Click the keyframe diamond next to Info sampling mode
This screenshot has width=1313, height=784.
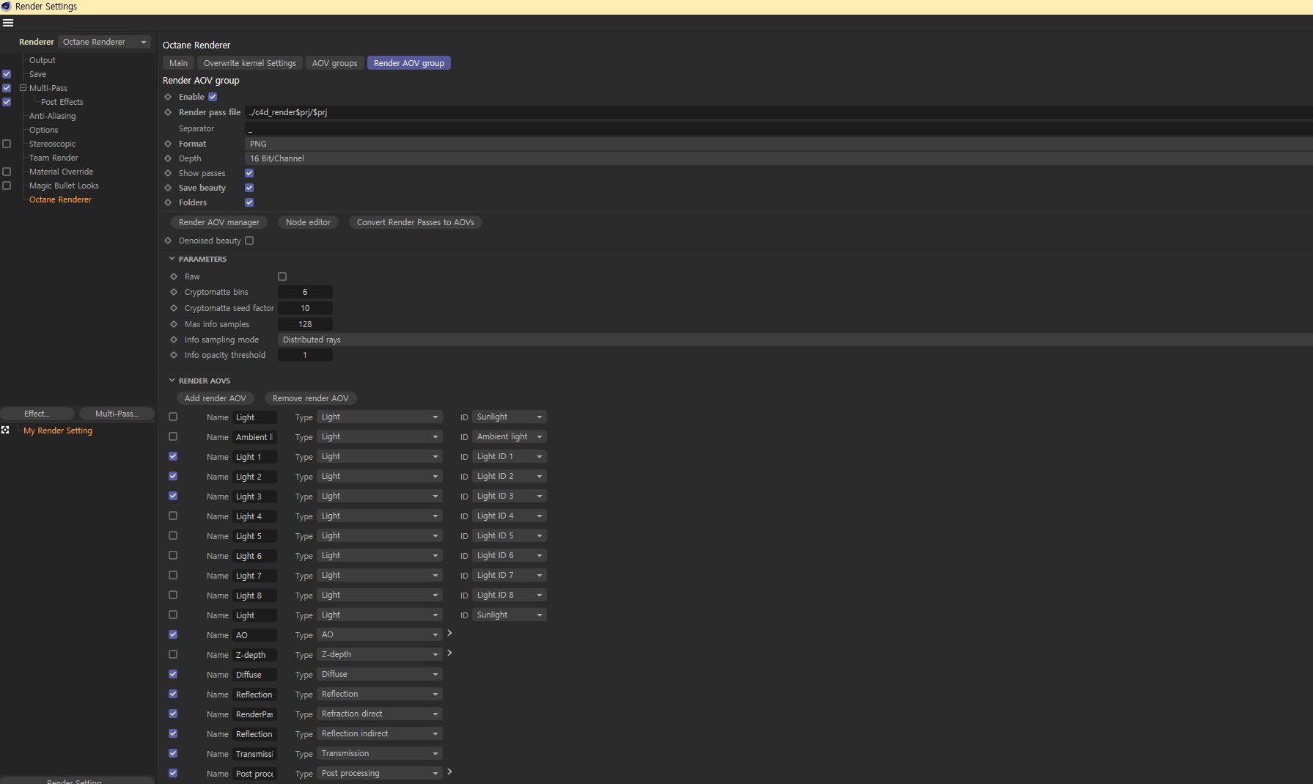click(174, 340)
